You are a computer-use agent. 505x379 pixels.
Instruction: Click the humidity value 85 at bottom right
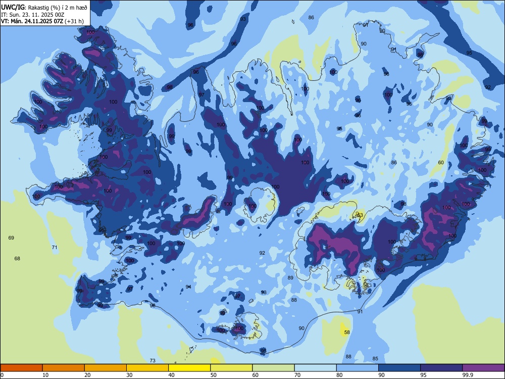point(375,359)
